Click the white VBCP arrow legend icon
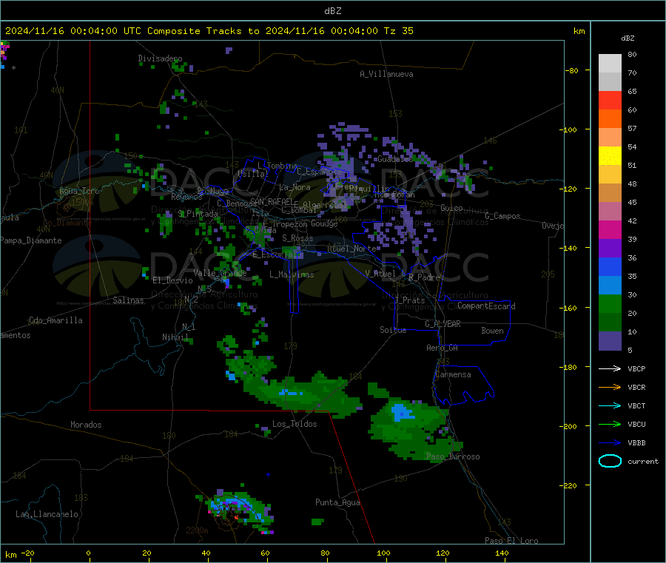The height and width of the screenshot is (563, 666). coord(610,368)
